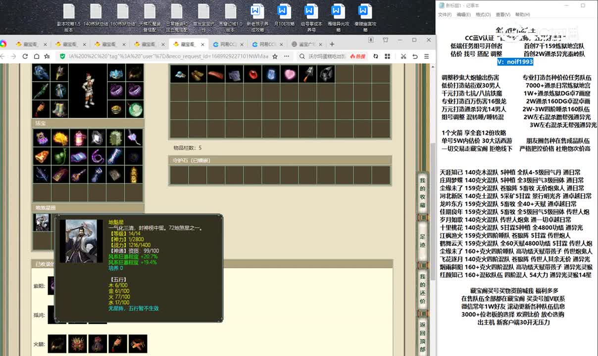Click 守护石（已镶嵌） section header

(280, 160)
